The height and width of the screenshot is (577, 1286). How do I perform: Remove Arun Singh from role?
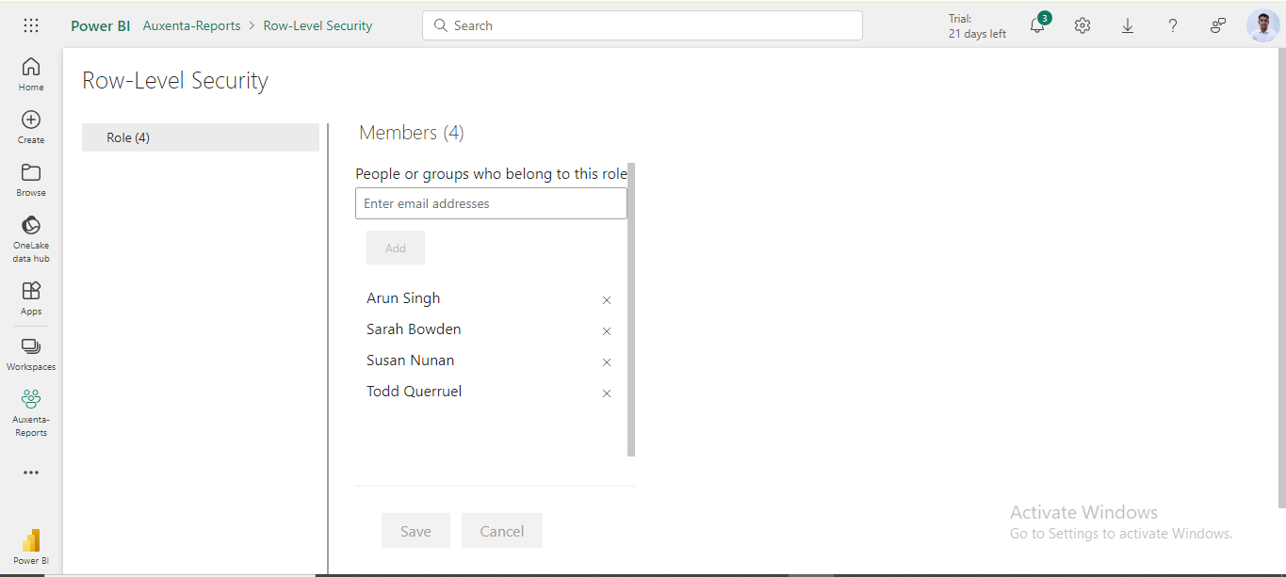pos(607,300)
